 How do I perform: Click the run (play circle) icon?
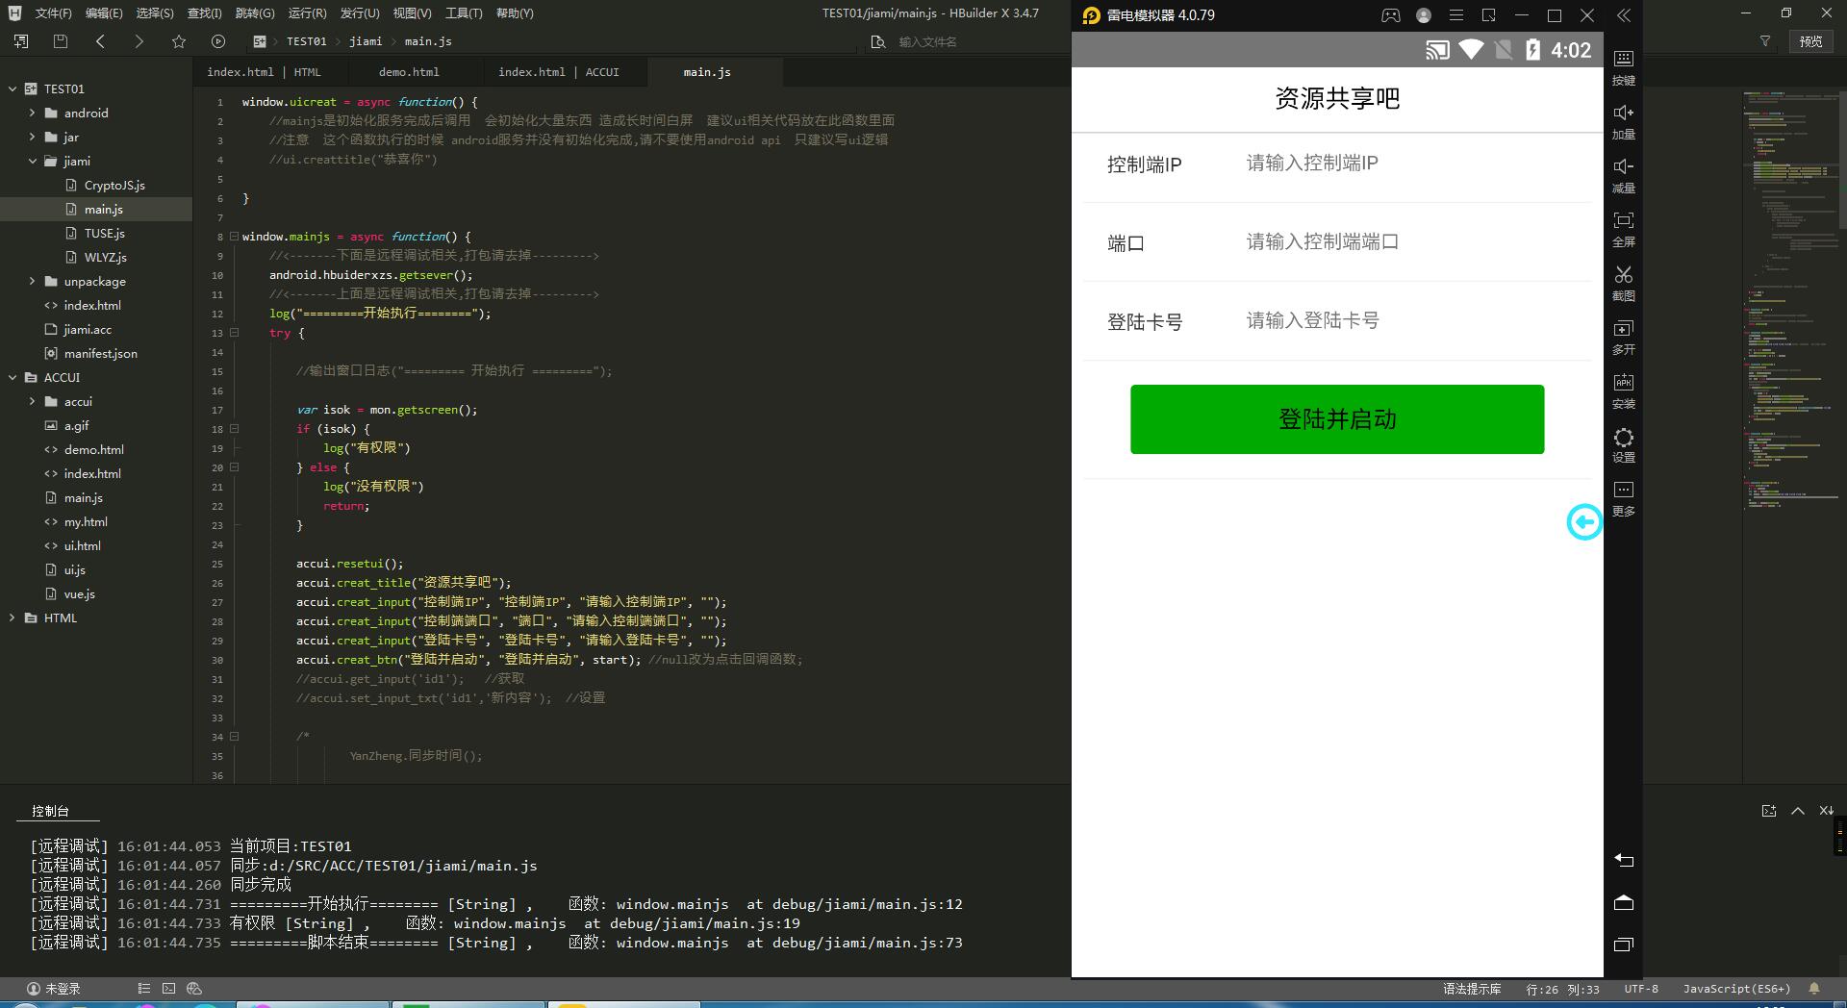click(x=218, y=41)
